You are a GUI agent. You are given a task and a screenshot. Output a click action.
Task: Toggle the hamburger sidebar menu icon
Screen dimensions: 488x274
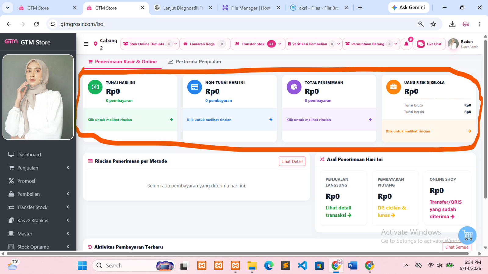(x=86, y=44)
